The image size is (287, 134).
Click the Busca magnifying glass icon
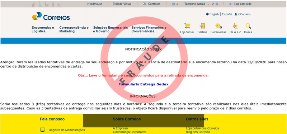pos(248,26)
